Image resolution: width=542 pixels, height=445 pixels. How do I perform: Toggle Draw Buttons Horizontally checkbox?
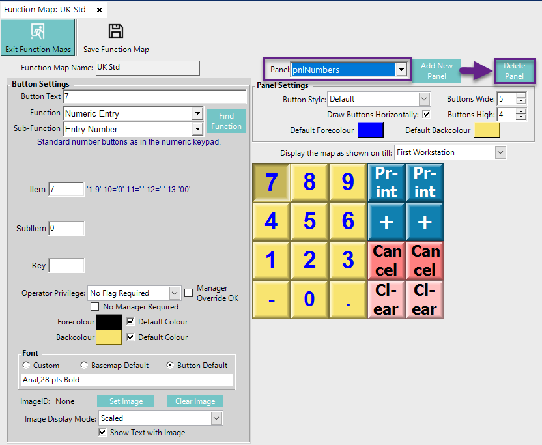pyautogui.click(x=426, y=115)
